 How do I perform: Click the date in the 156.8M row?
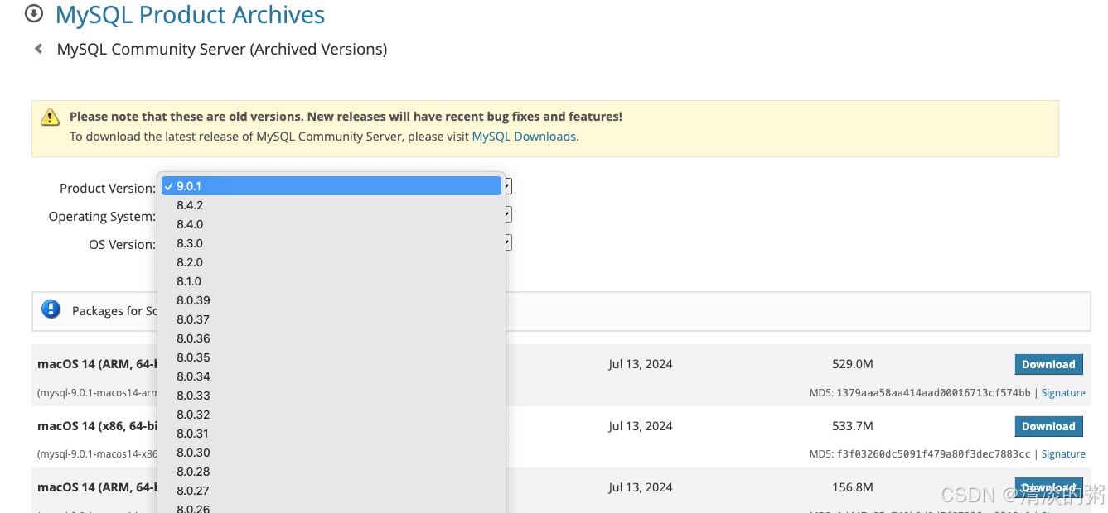tap(641, 487)
